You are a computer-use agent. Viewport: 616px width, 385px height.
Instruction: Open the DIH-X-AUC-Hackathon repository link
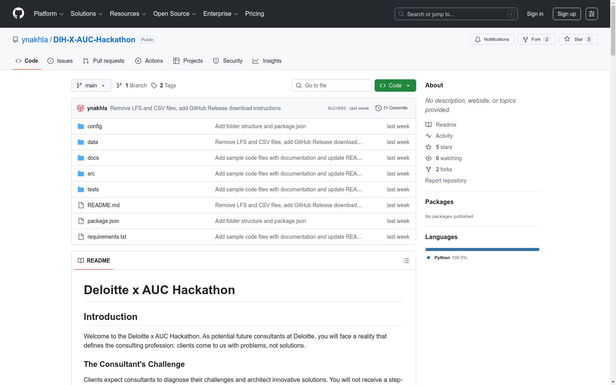(94, 40)
